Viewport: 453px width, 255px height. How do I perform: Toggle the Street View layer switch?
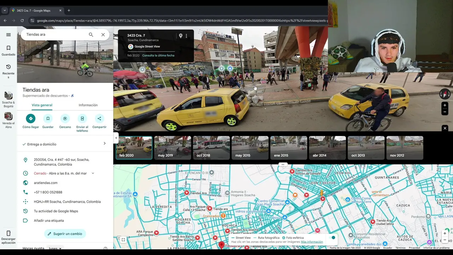(x=332, y=238)
